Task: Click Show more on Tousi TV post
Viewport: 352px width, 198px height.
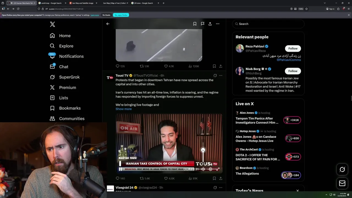Action: [x=123, y=109]
